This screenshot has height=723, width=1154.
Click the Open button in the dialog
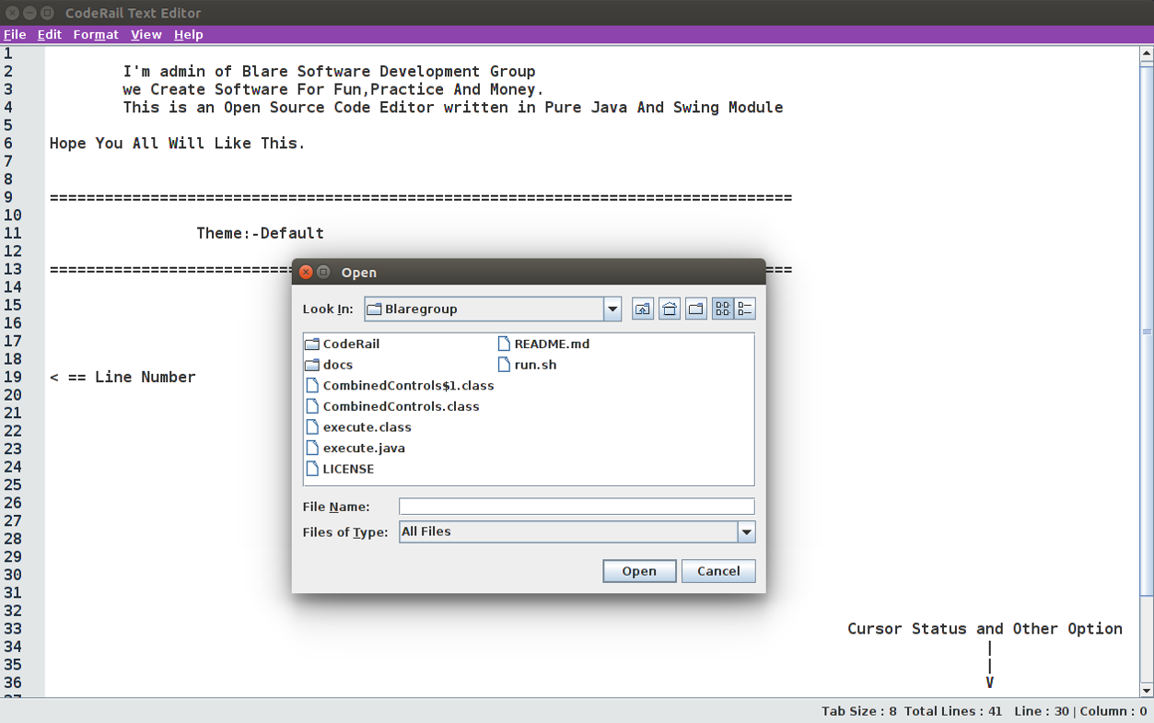click(639, 571)
